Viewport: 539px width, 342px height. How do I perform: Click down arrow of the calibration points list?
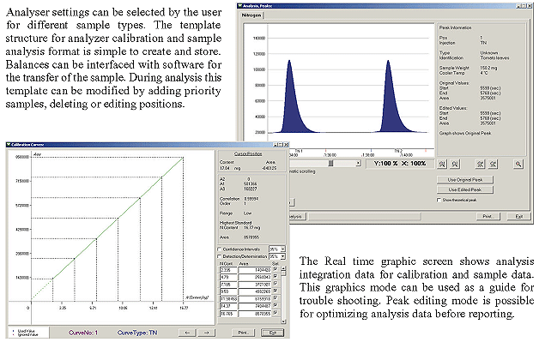coord(283,321)
